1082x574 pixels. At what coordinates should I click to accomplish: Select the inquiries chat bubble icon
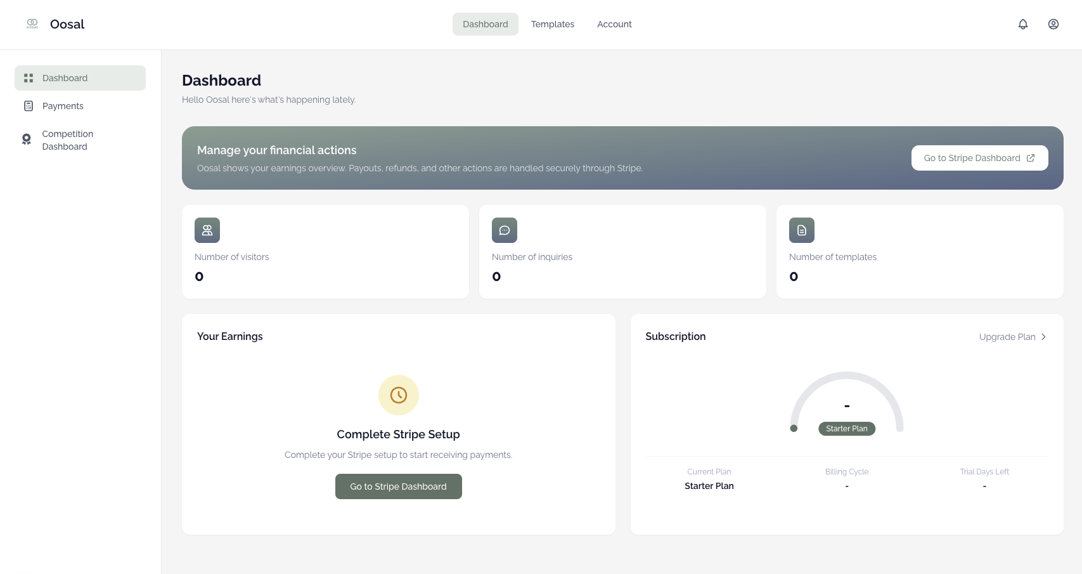point(505,230)
